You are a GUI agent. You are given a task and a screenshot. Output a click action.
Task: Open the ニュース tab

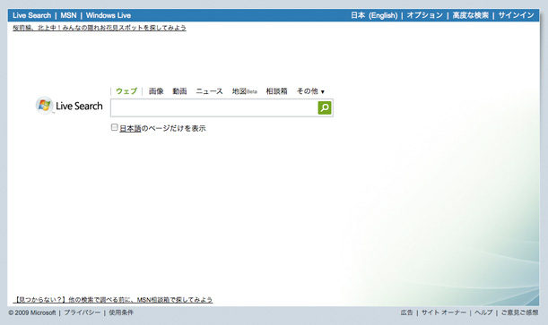209,91
